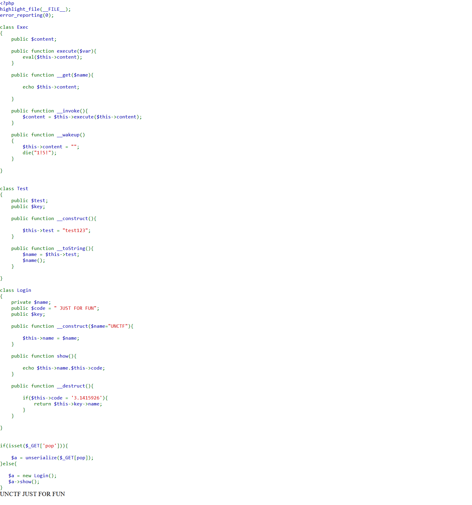The height and width of the screenshot is (505, 472).
Task: Select the class Exec declaration
Action: point(14,27)
